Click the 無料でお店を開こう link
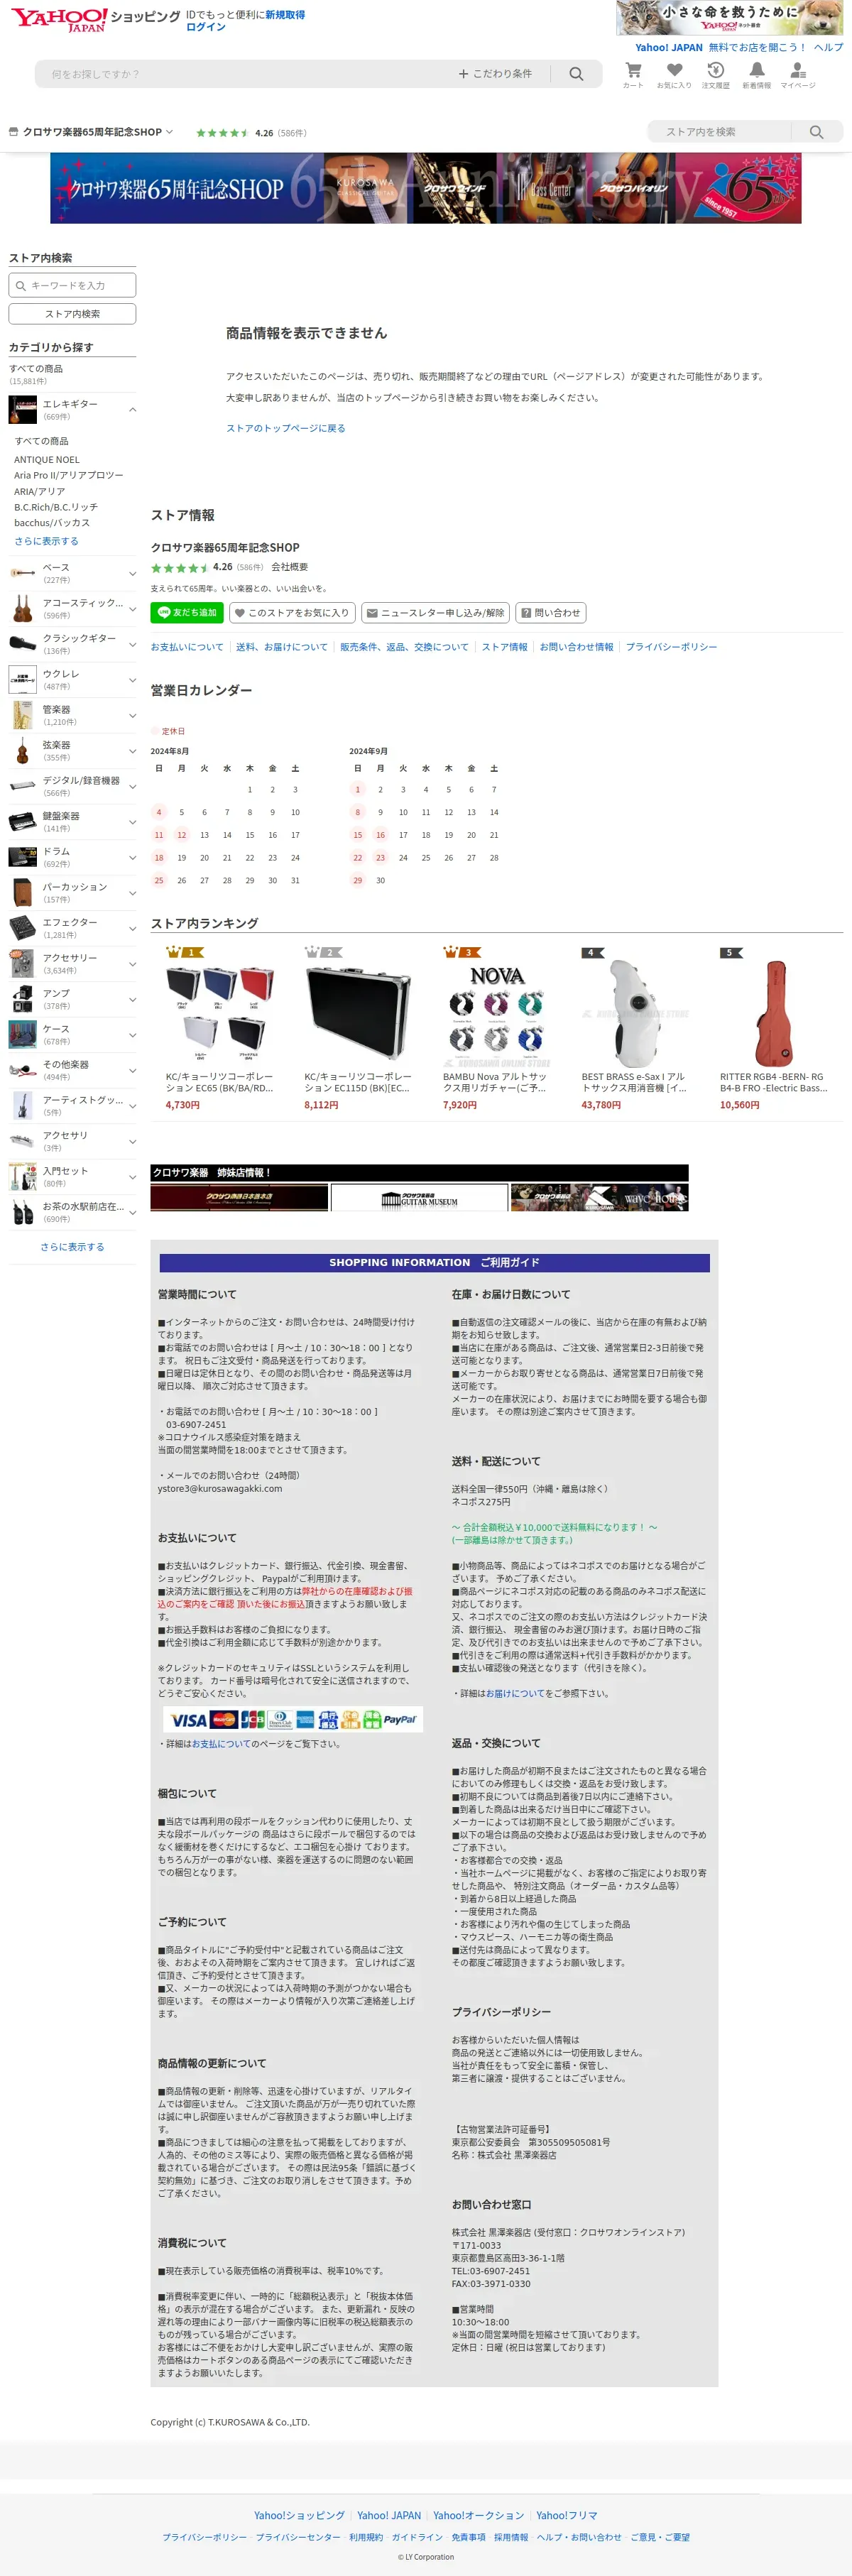852x2576 pixels. click(757, 47)
